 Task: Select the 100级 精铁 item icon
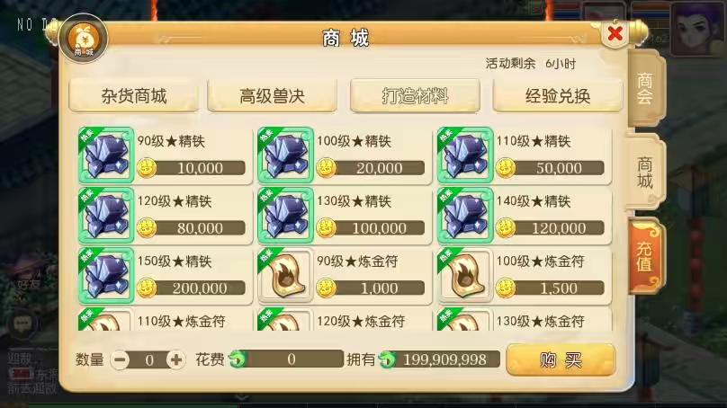[x=285, y=155]
